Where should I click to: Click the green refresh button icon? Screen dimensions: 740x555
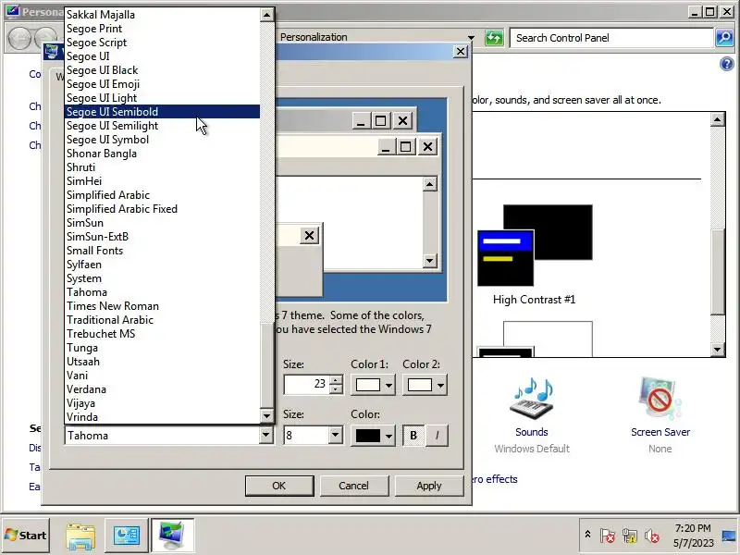[494, 38]
